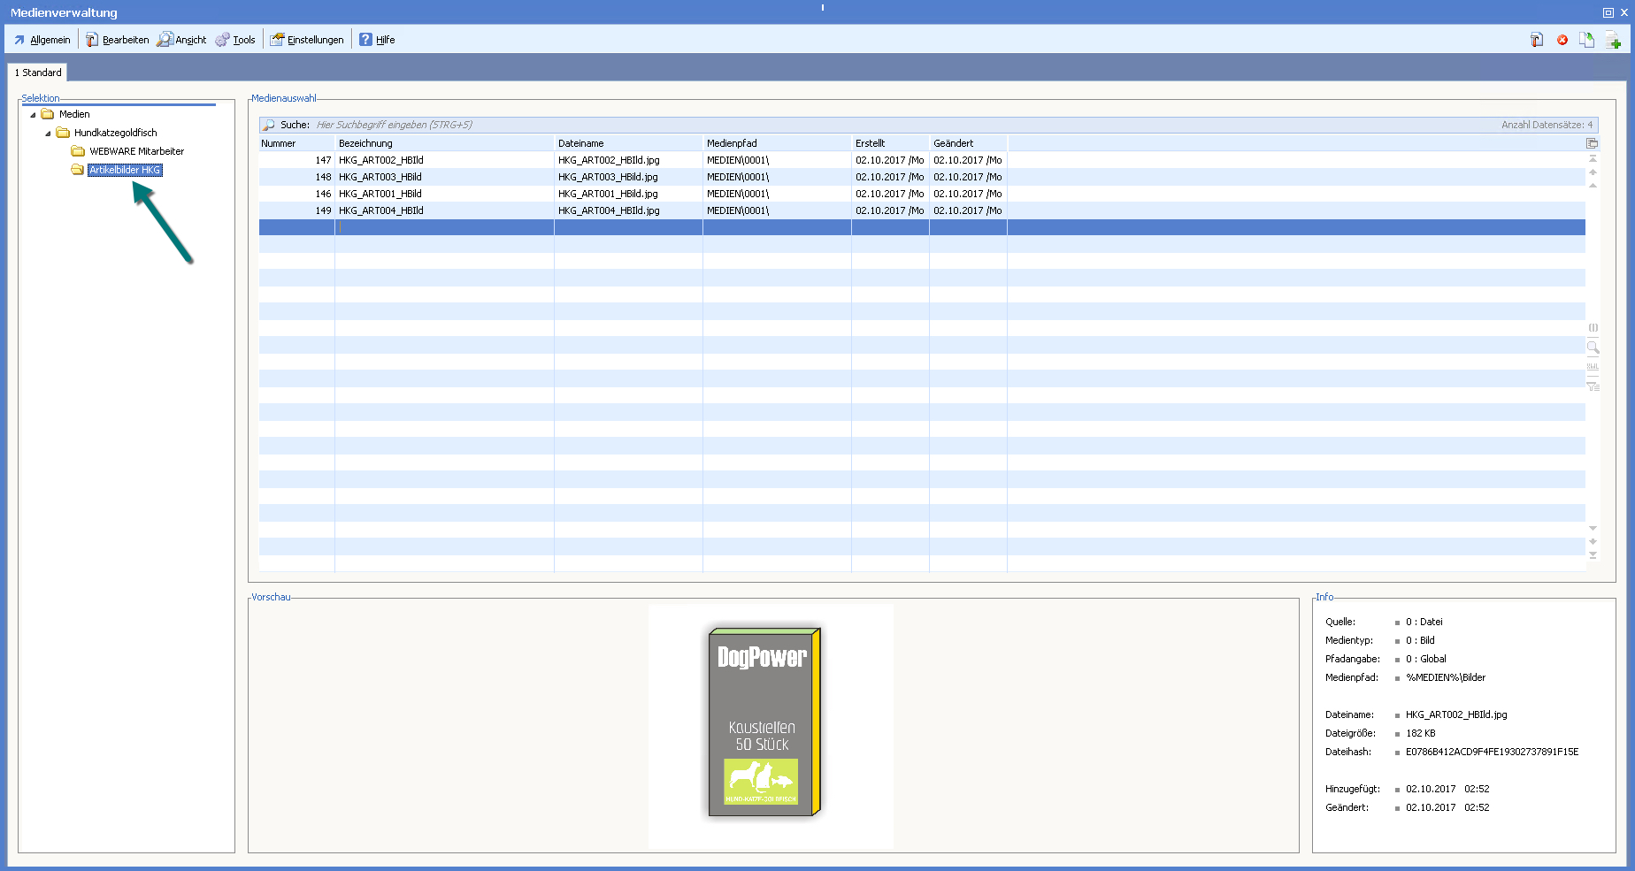1635x871 pixels.
Task: Click the magnifier icon beside the table
Action: (x=1593, y=348)
